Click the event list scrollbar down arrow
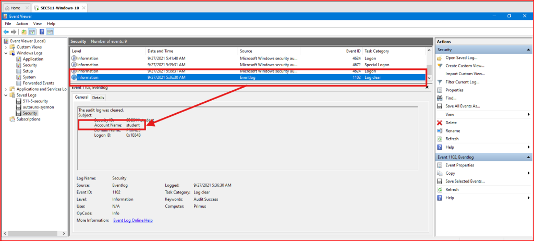Viewport: 534px width, 241px height. [429, 78]
